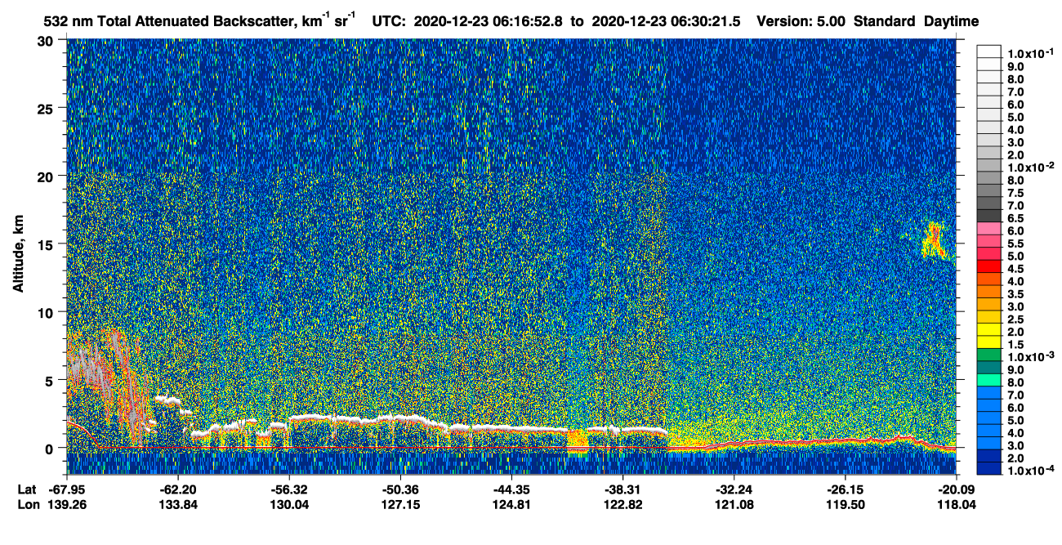Select the 'Version: 5.00' text
This screenshot has height=545, width=1062.
pos(801,22)
